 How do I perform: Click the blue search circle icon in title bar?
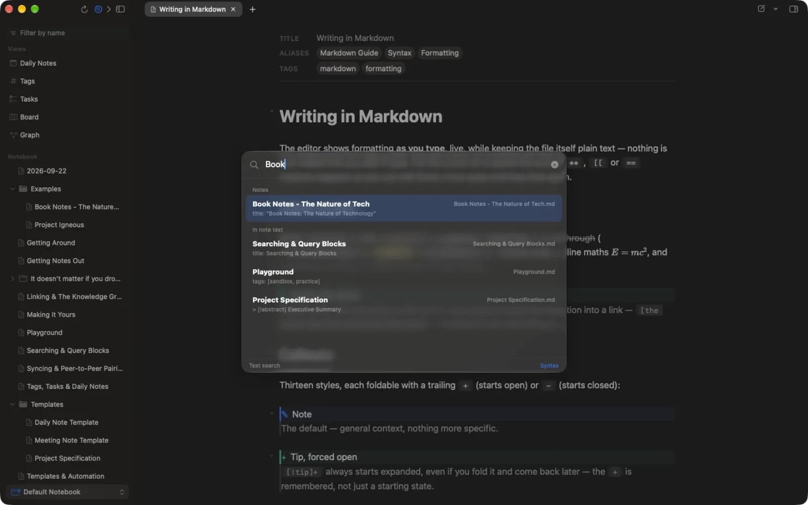98,9
